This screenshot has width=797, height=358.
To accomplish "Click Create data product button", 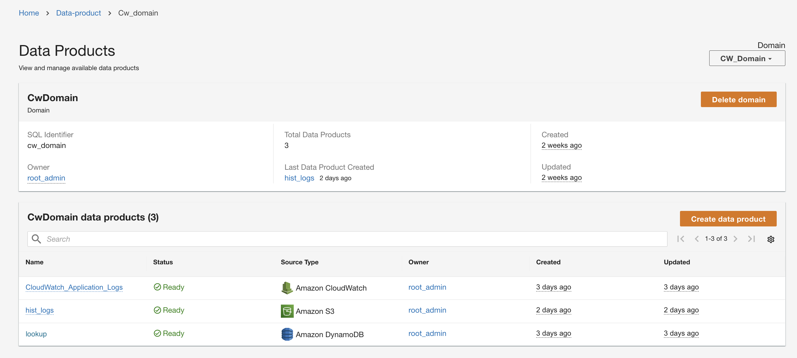I will tap(728, 219).
